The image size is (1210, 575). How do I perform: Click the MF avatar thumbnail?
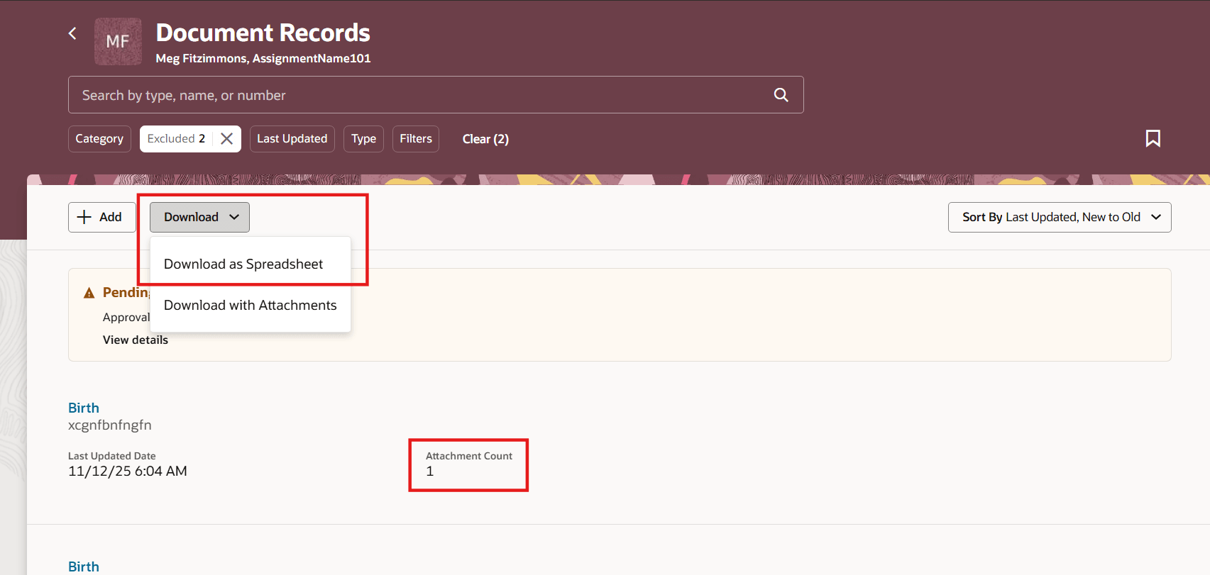pyautogui.click(x=118, y=41)
